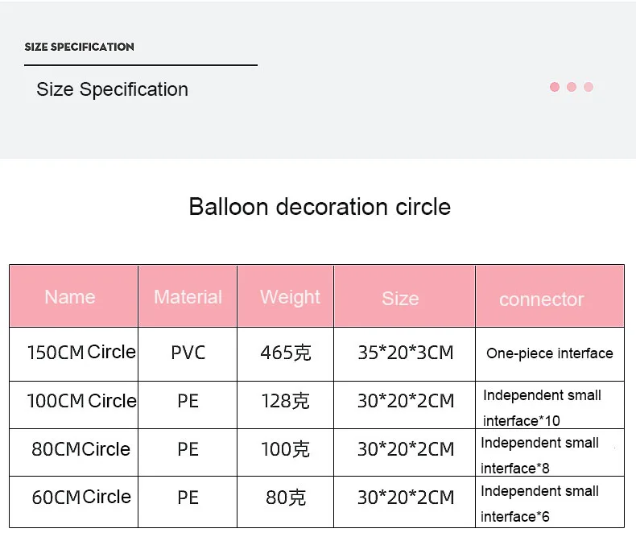Select the 60CM Circle row name
Screen dimensions: 636x541
(81, 498)
